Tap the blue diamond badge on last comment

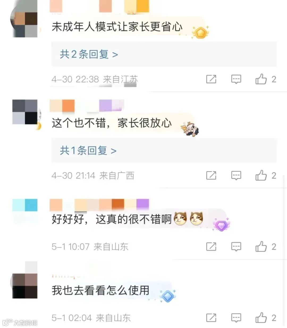click(x=168, y=296)
